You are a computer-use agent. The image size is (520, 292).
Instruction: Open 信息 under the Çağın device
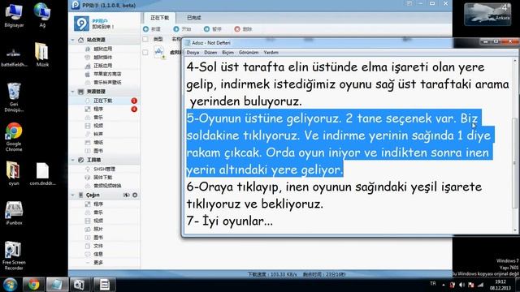98,254
